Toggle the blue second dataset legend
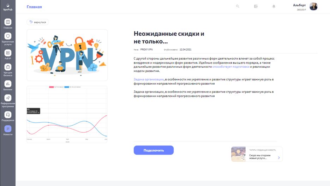330x186 pixels. click(x=72, y=87)
